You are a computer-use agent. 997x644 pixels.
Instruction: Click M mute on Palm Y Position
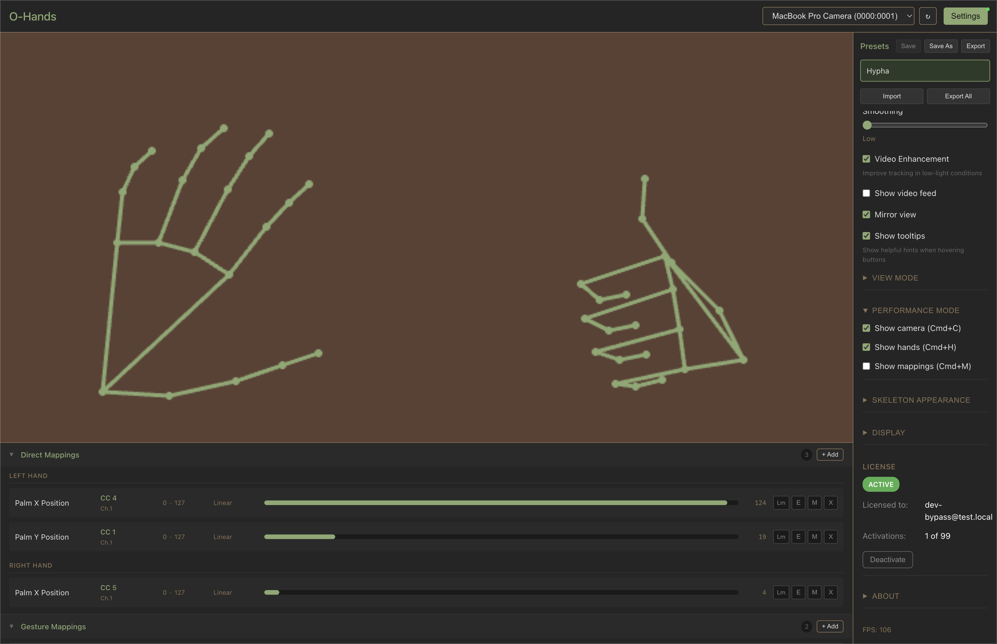click(814, 536)
